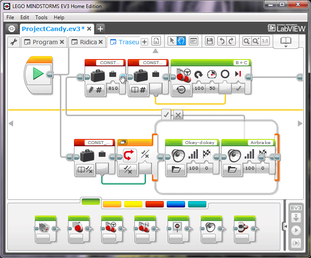Edit play type 0 on Airbrake block

[x=262, y=168]
